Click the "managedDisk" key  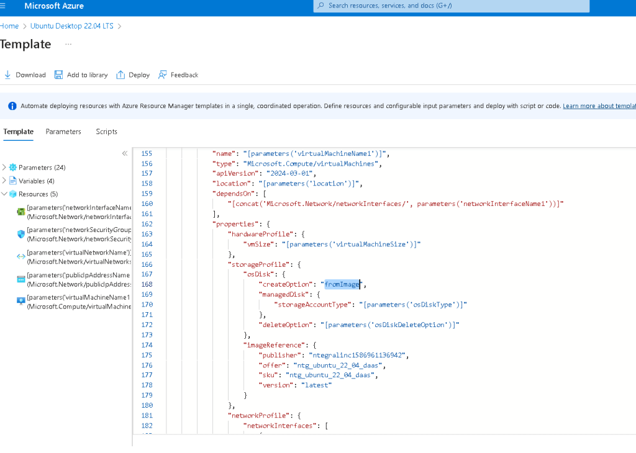pos(283,295)
